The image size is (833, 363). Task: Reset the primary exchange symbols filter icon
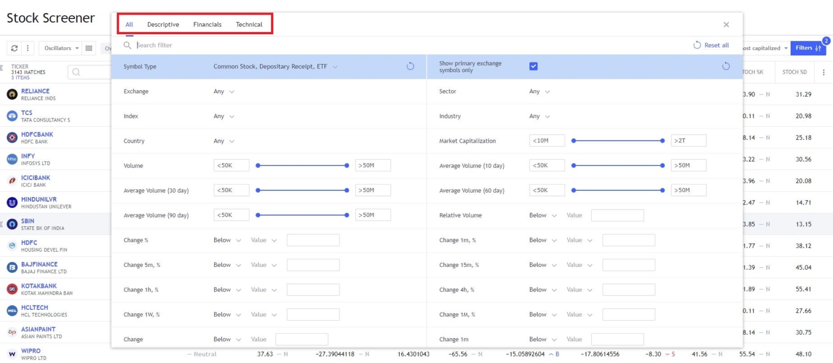[x=726, y=67]
